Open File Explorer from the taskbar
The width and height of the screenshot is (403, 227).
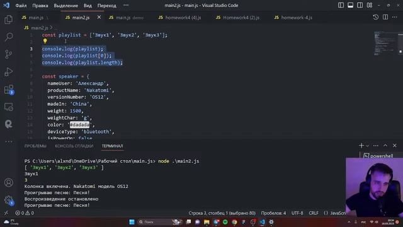[x=207, y=222]
